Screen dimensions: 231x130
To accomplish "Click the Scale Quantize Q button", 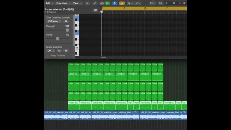I will [66, 51].
